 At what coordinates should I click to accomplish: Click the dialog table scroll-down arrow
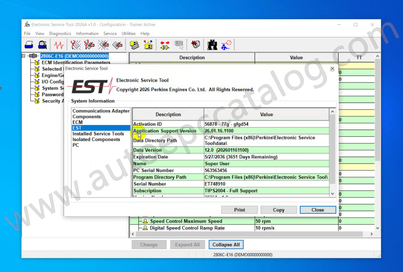click(333, 194)
